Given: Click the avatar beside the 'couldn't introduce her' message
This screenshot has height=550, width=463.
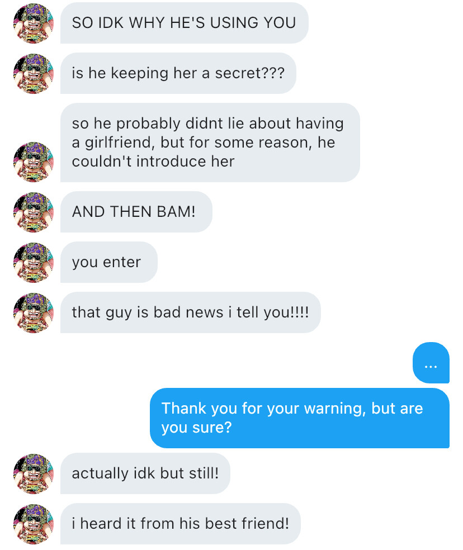Looking at the screenshot, I should pos(33,162).
